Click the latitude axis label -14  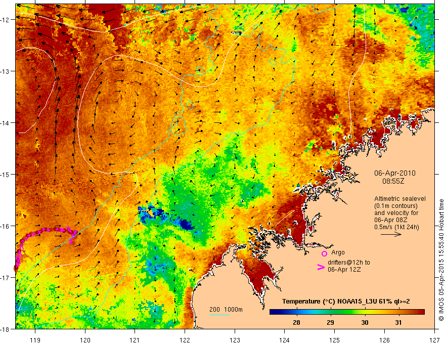click(5, 123)
